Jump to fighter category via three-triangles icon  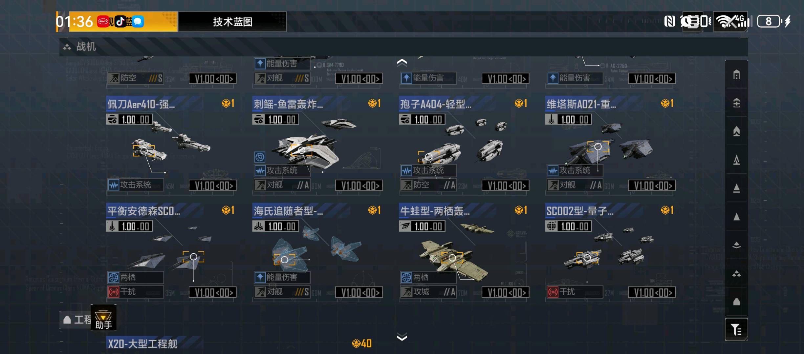pyautogui.click(x=736, y=274)
